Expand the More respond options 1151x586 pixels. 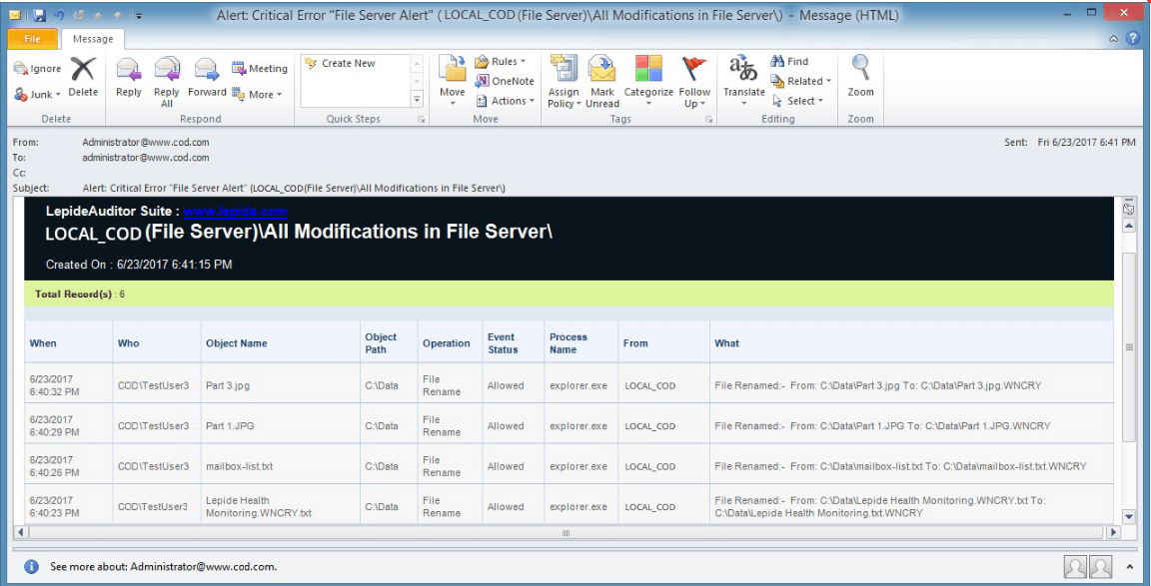pyautogui.click(x=257, y=94)
